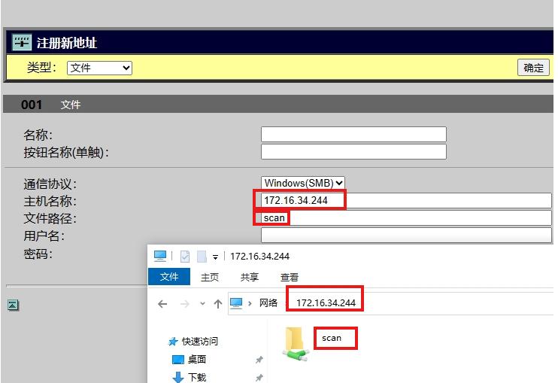
Task: Click the pin icon next to 下载
Action: (x=259, y=377)
